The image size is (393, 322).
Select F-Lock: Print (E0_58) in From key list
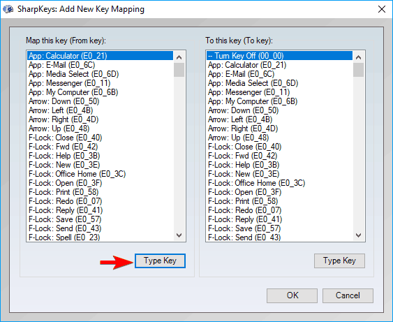pyautogui.click(x=101, y=192)
